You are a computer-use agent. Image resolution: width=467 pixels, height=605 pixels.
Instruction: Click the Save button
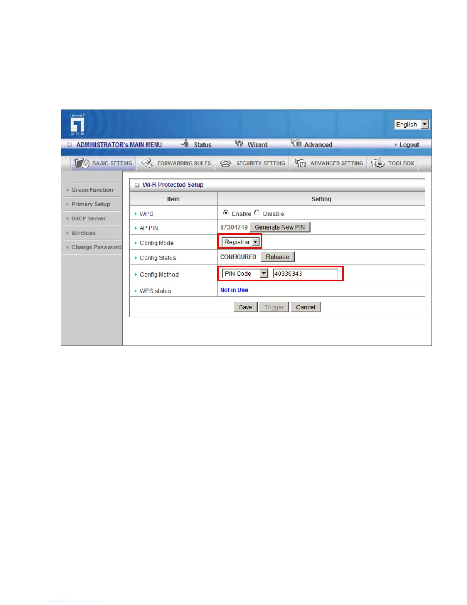point(245,307)
